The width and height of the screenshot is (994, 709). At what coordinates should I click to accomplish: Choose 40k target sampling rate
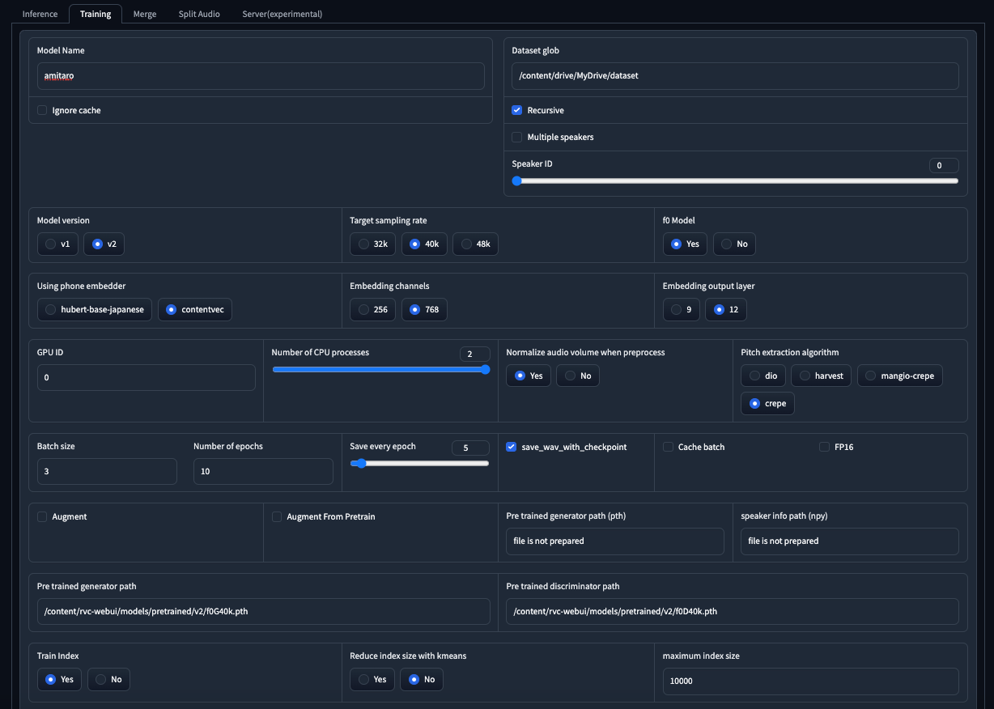click(424, 244)
